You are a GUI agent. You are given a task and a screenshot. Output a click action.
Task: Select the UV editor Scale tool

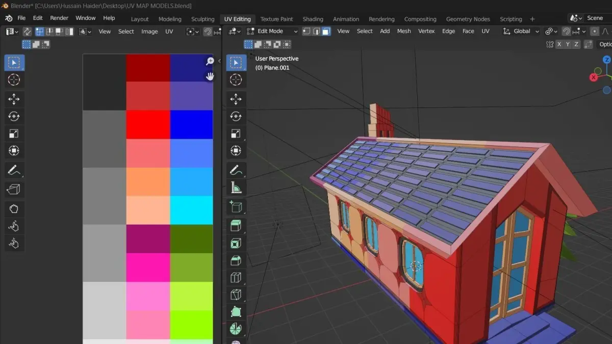[14, 134]
